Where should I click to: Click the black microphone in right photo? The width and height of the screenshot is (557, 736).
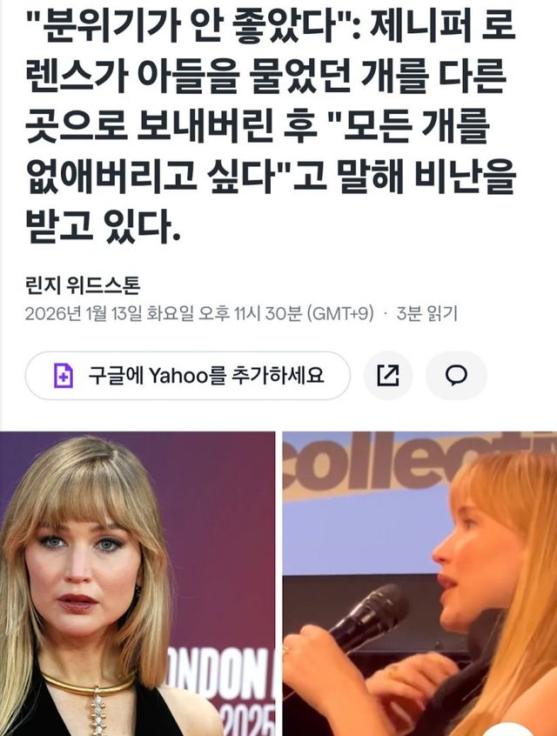[368, 616]
